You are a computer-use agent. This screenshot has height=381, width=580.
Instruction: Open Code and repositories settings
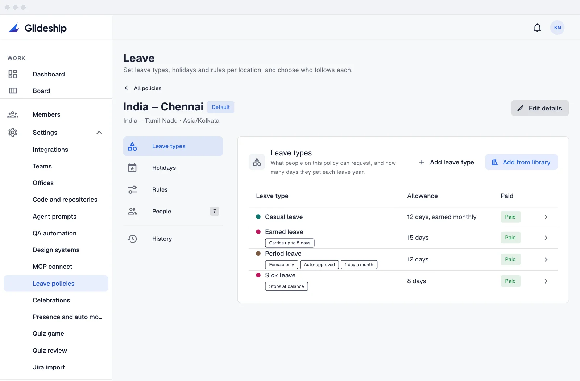(56, 200)
